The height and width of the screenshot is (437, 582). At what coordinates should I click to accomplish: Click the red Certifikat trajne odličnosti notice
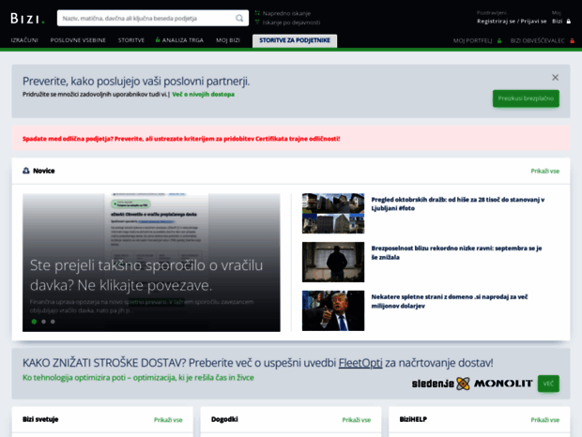[181, 139]
